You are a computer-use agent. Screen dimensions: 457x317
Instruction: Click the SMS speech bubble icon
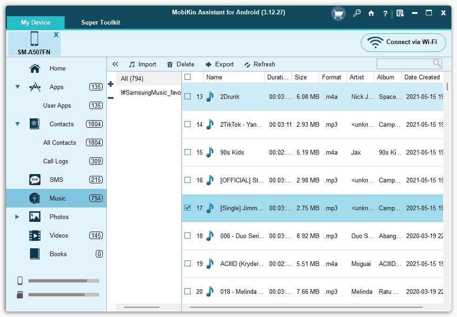[x=35, y=180]
